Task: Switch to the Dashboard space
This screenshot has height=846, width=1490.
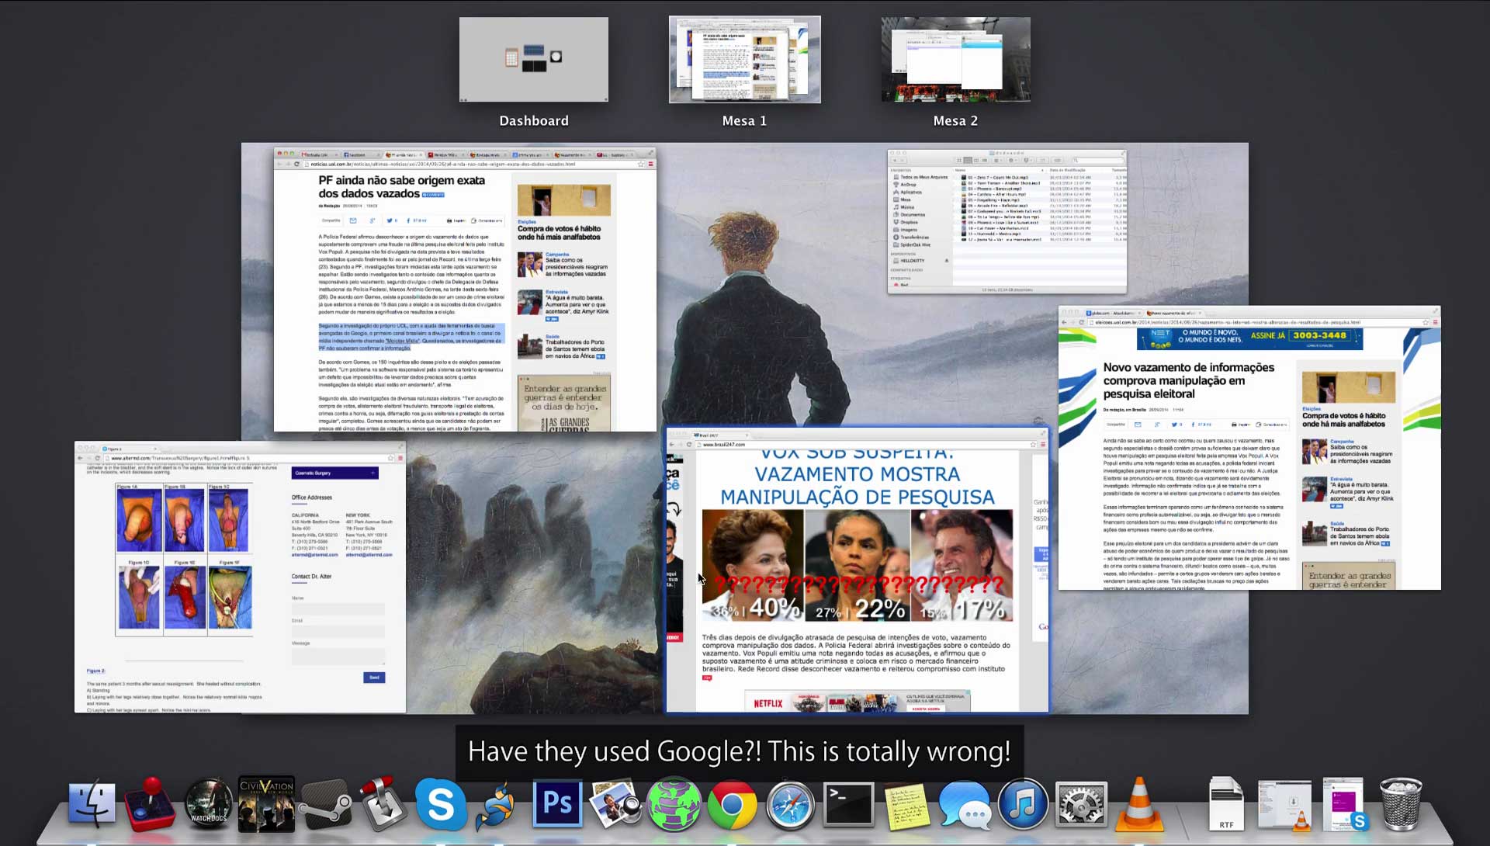Action: pos(534,61)
